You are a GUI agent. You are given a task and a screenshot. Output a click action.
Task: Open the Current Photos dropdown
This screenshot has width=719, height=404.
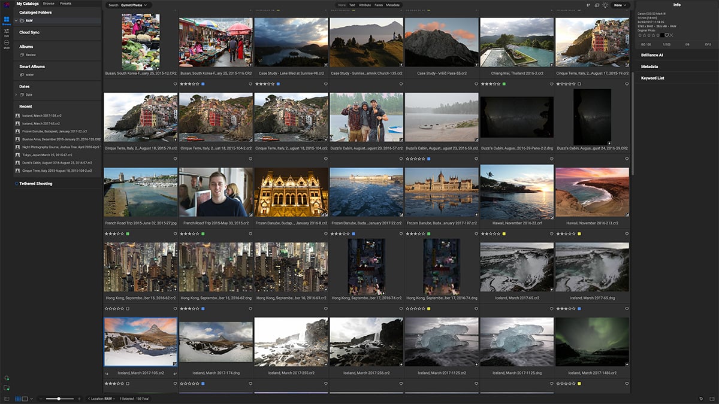pyautogui.click(x=134, y=5)
